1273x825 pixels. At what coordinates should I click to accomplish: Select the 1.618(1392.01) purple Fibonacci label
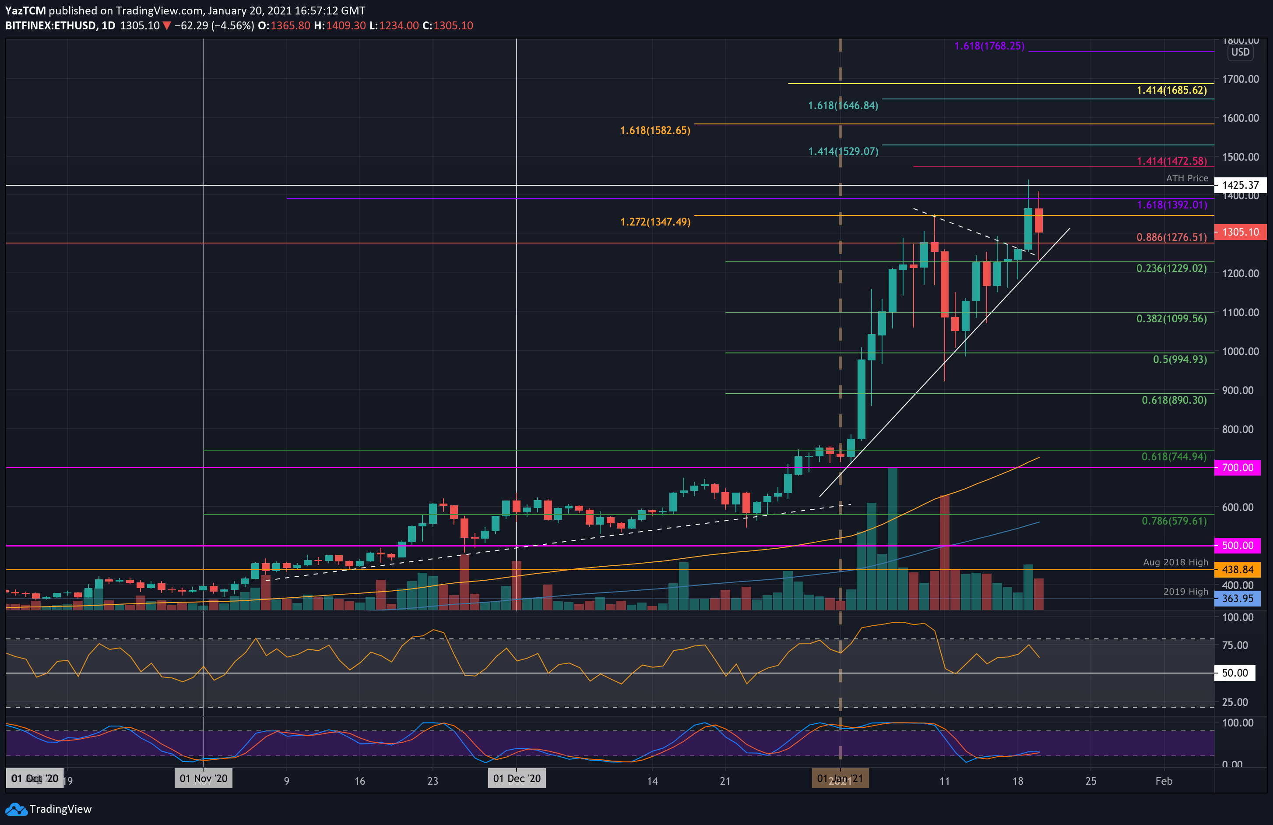point(1172,205)
